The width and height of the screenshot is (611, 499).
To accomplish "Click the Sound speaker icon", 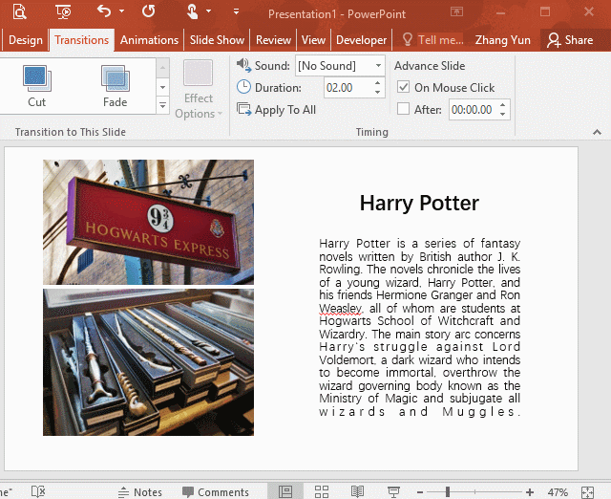I will tap(244, 65).
